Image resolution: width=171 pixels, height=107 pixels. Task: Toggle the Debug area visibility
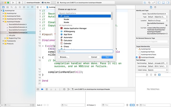pyautogui.click(x=164, y=3)
